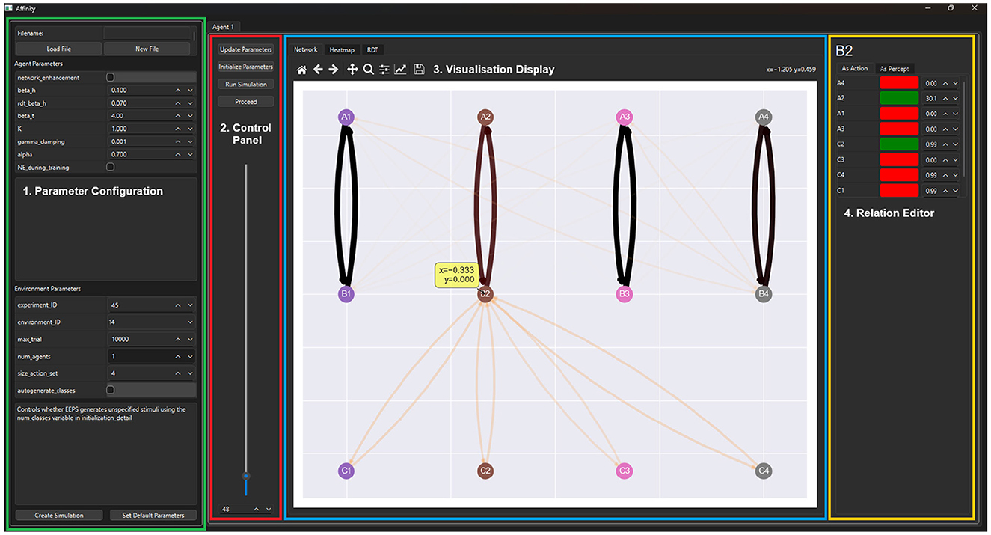This screenshot has width=991, height=535.
Task: Click node C3 in the network
Action: pyautogui.click(x=625, y=471)
